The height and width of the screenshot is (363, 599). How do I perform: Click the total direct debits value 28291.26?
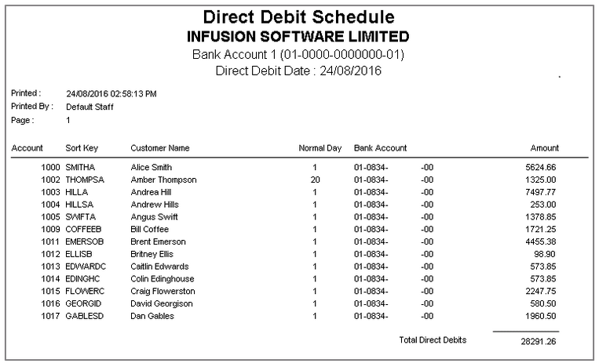[x=539, y=341]
